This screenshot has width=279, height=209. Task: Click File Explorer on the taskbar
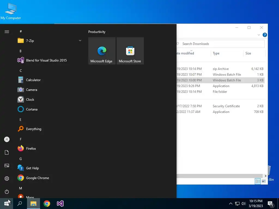point(34,204)
